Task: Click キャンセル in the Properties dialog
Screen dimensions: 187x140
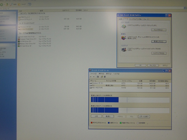Action: [153, 65]
